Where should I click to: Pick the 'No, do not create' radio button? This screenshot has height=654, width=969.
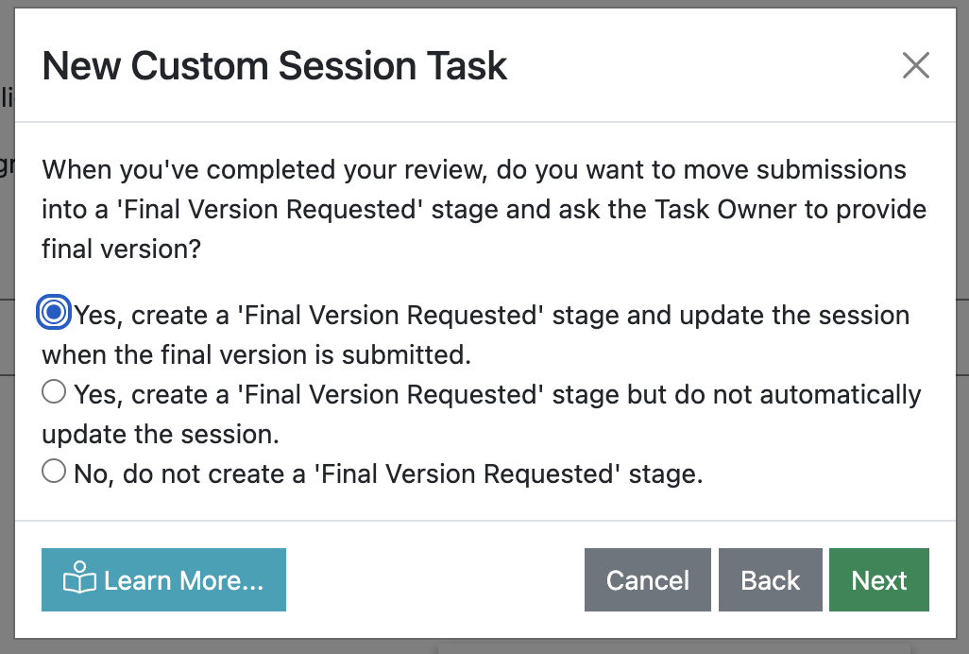click(x=54, y=471)
